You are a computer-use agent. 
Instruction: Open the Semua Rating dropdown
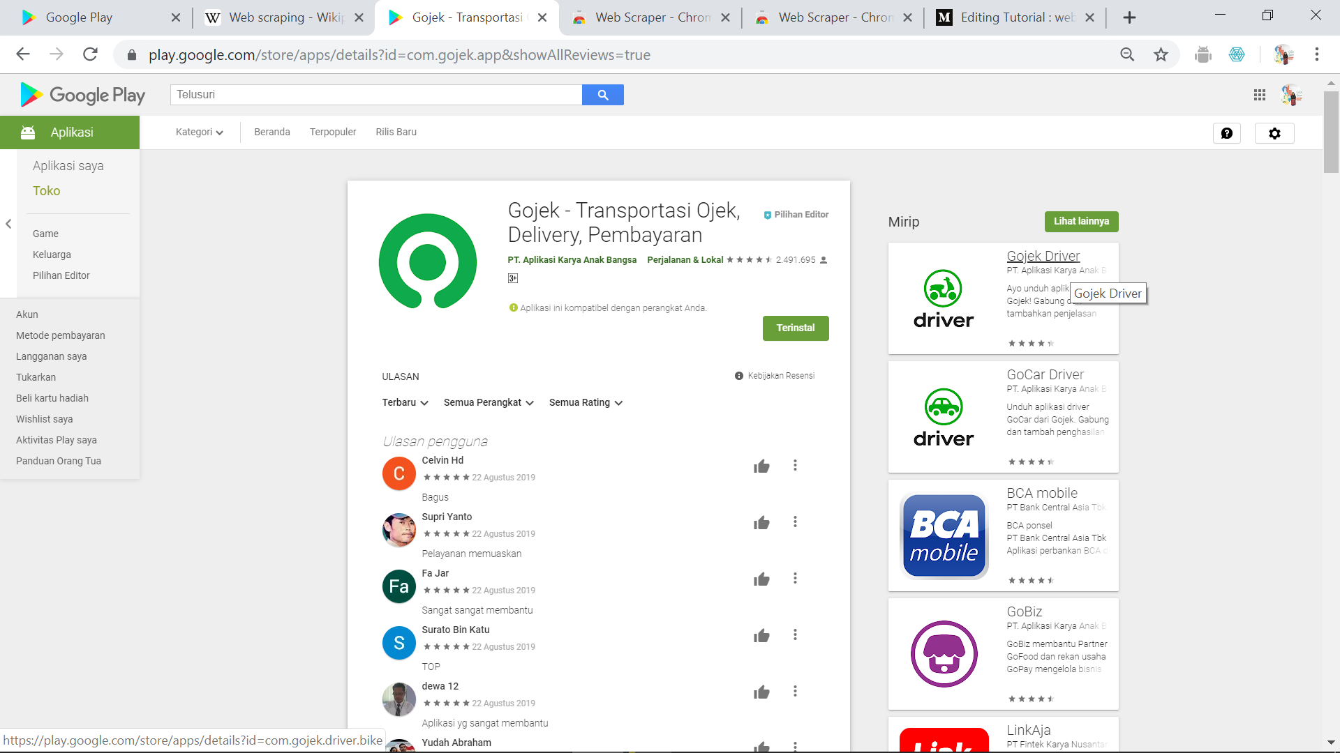pyautogui.click(x=585, y=402)
